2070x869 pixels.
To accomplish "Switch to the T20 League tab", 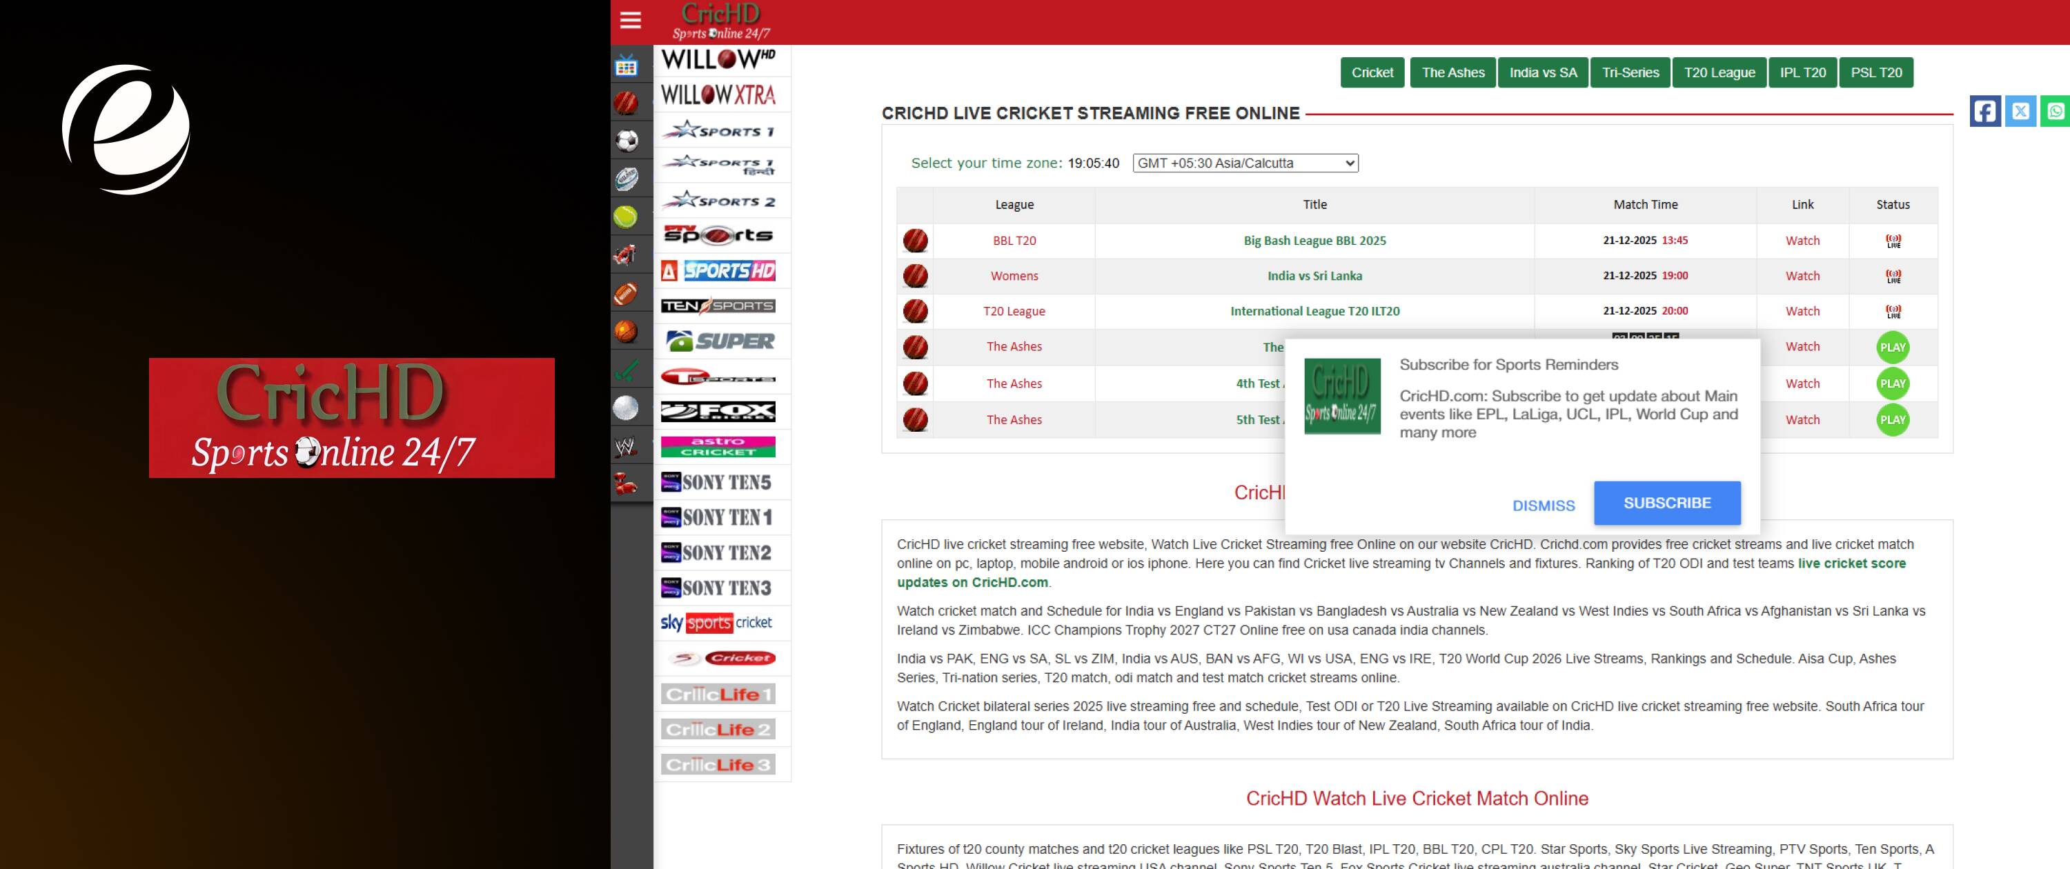I will [1719, 72].
